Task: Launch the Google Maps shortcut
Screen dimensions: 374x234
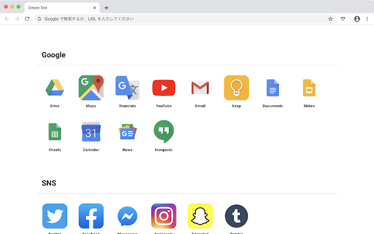Action: [x=91, y=88]
